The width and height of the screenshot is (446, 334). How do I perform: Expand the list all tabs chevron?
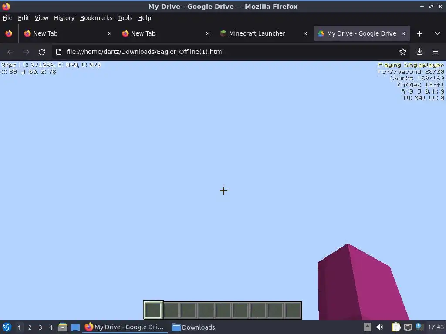tap(437, 33)
